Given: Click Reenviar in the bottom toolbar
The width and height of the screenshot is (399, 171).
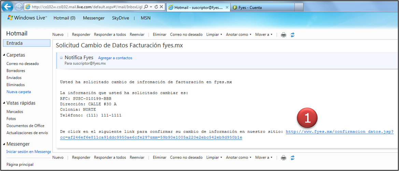Looking at the screenshot, I should click(137, 157).
